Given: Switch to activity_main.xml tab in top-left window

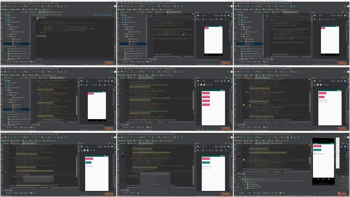Looking at the screenshot, I should pos(56,12).
